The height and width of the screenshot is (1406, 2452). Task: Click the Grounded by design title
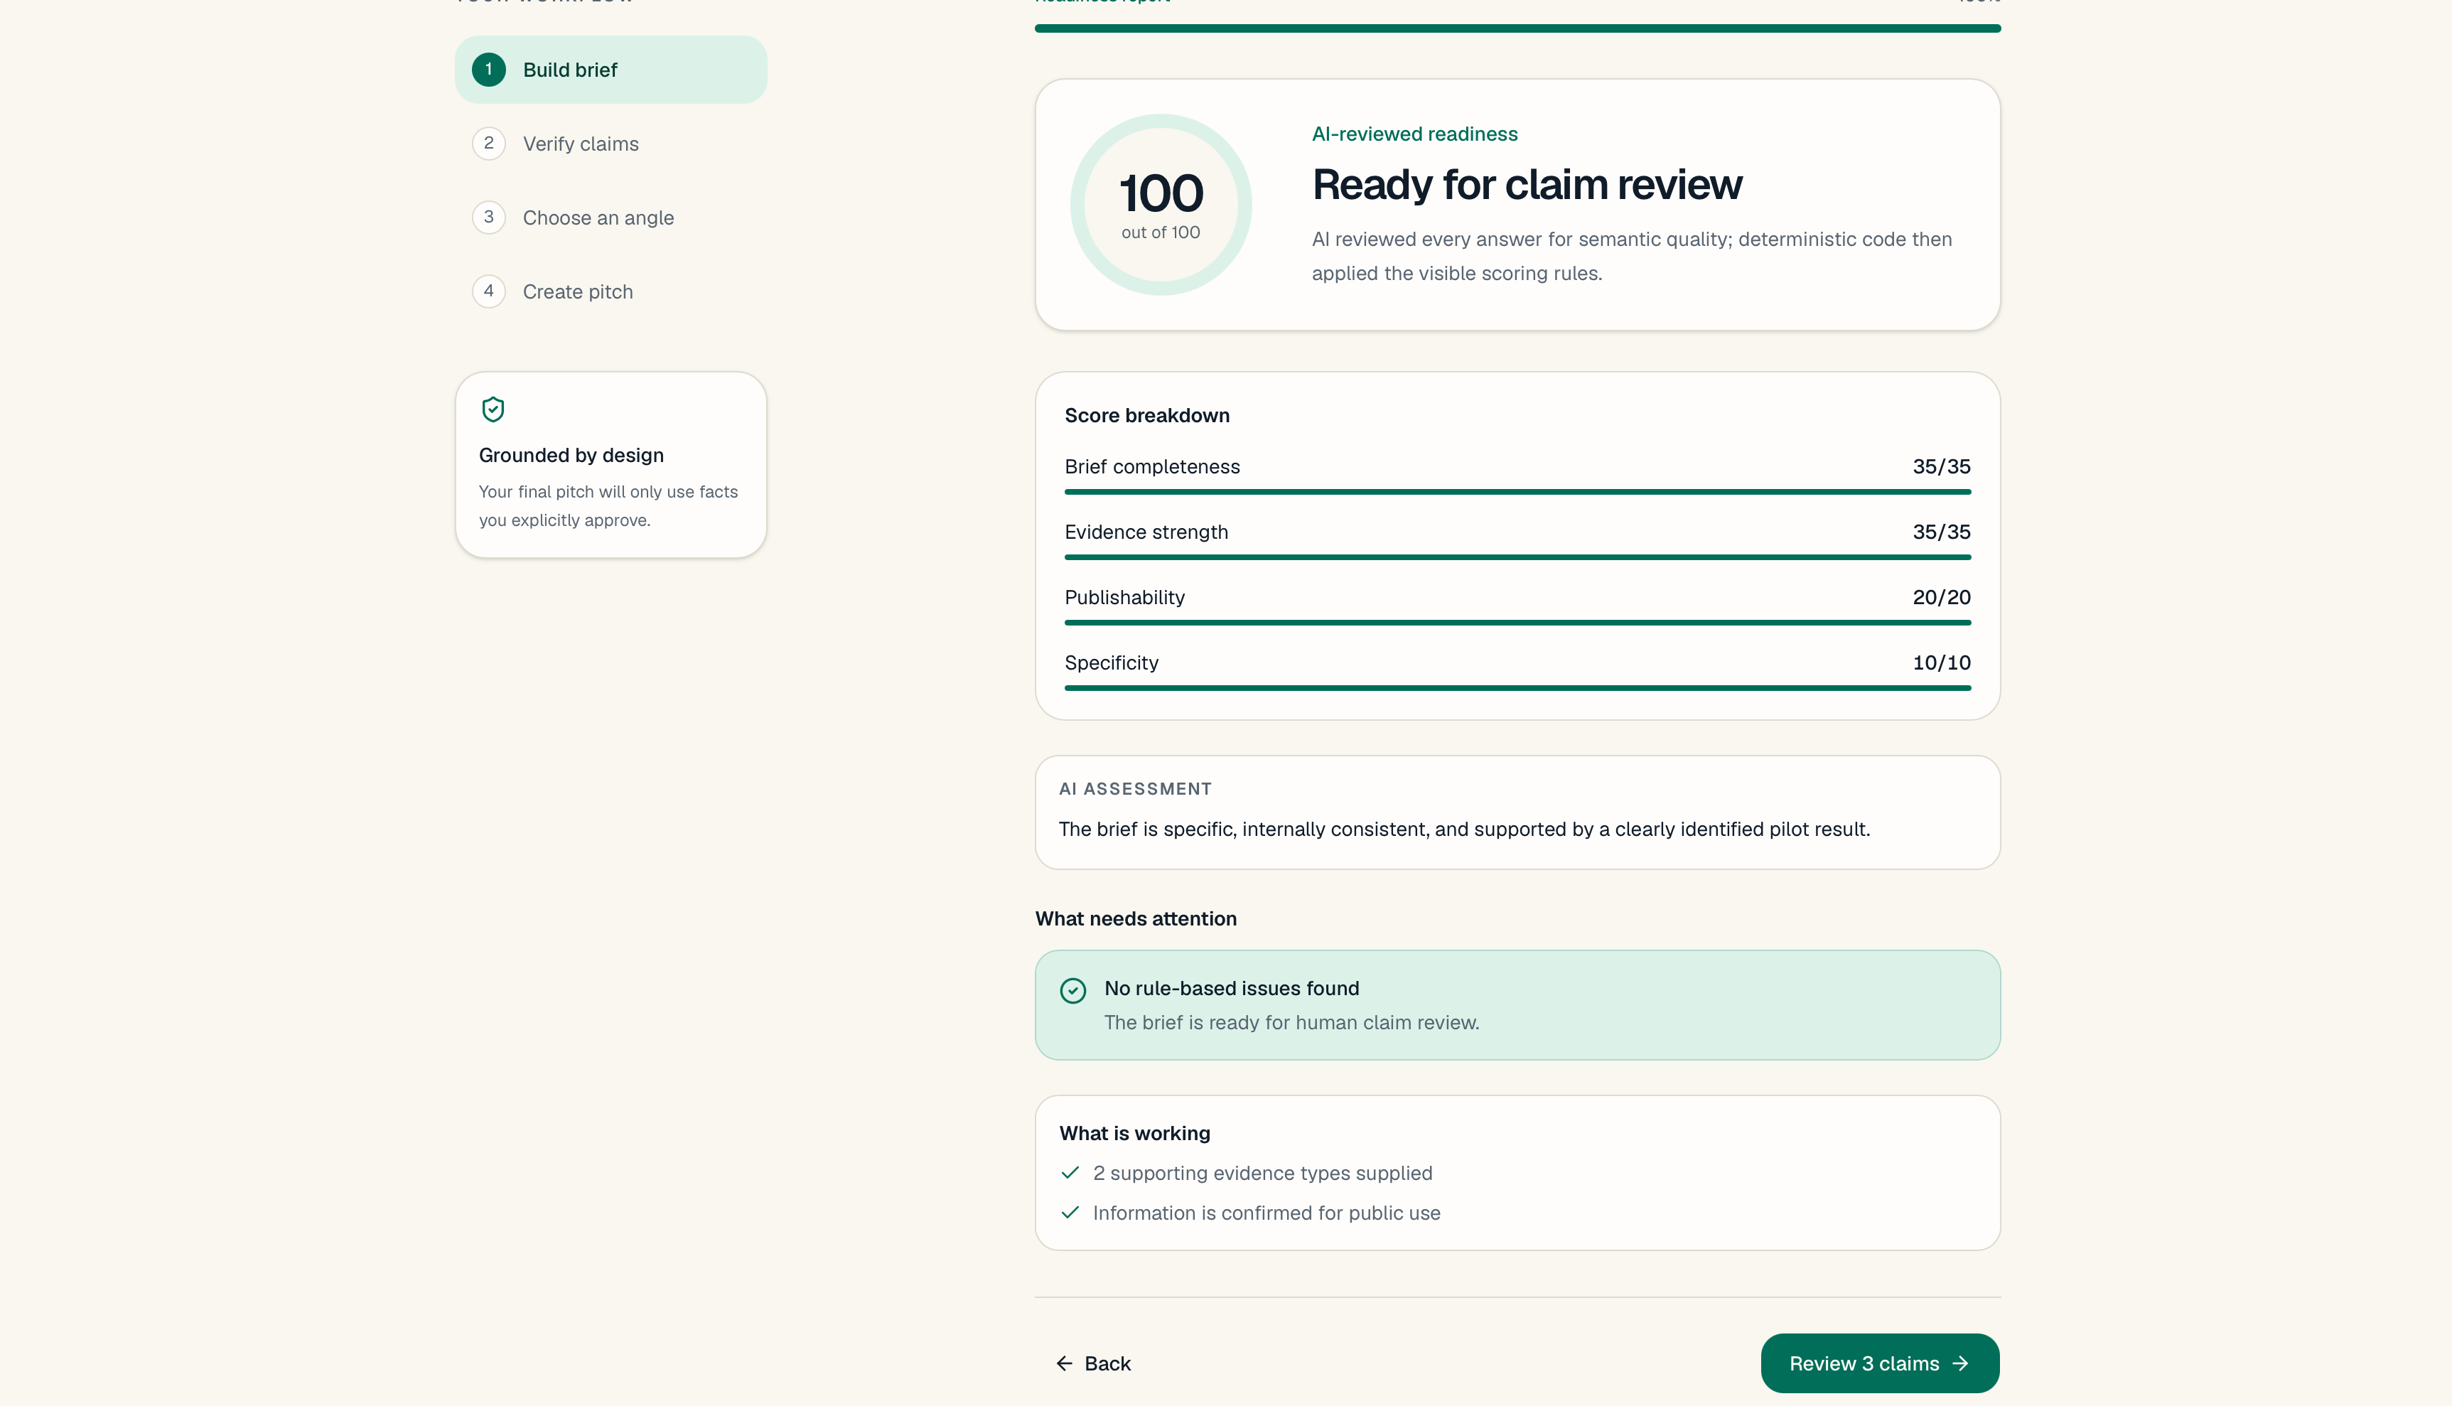tap(571, 455)
